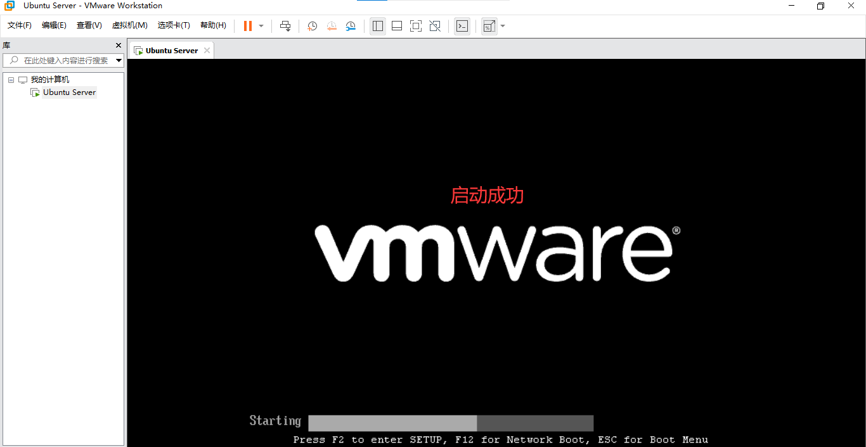Click the stretch guest display button
Viewport: 866px width, 447px height.
click(489, 26)
